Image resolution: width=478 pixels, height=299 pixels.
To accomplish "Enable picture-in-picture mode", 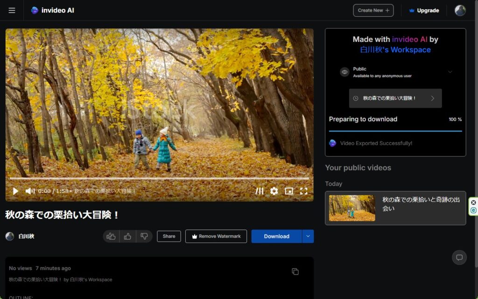I will pos(289,191).
